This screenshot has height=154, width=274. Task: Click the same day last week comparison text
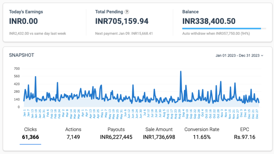click(38, 33)
